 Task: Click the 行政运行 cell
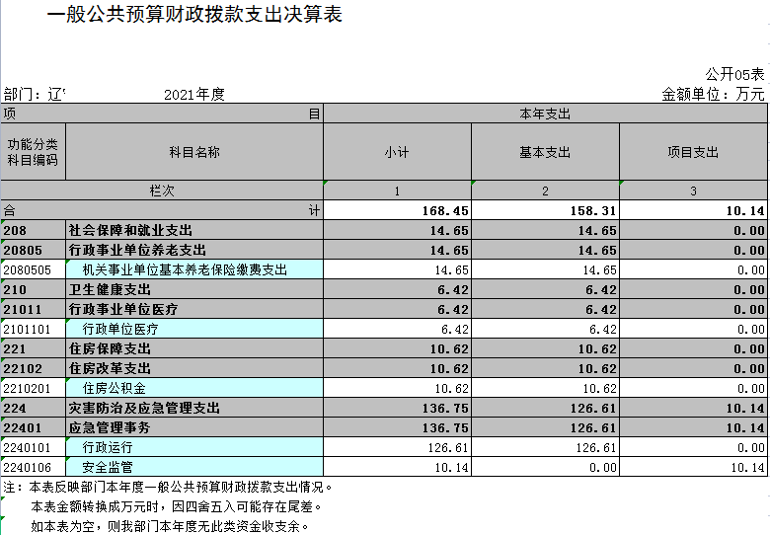click(194, 447)
